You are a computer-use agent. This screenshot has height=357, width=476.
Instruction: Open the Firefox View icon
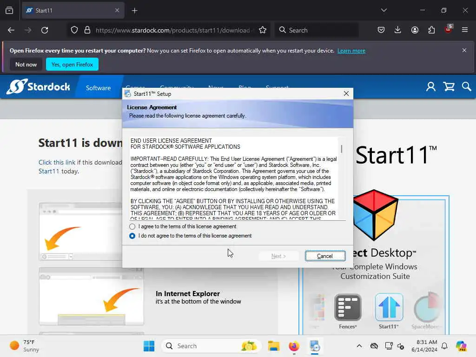click(x=9, y=11)
